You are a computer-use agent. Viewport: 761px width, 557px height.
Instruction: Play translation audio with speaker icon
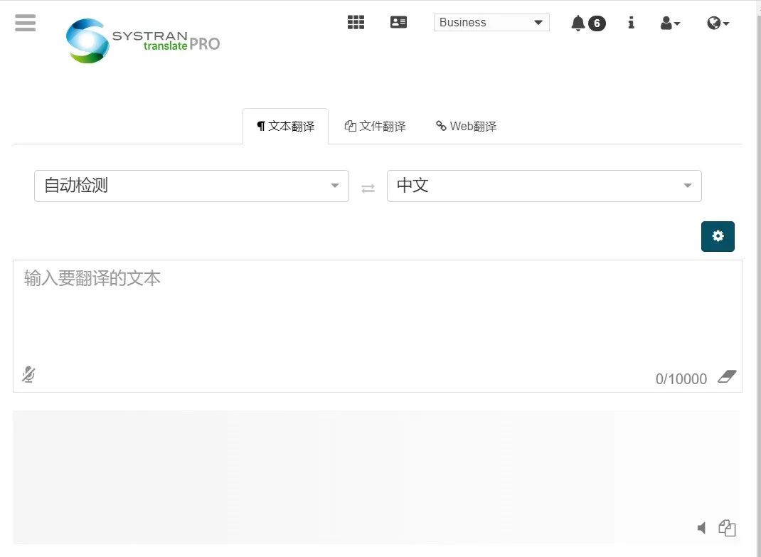click(x=701, y=528)
